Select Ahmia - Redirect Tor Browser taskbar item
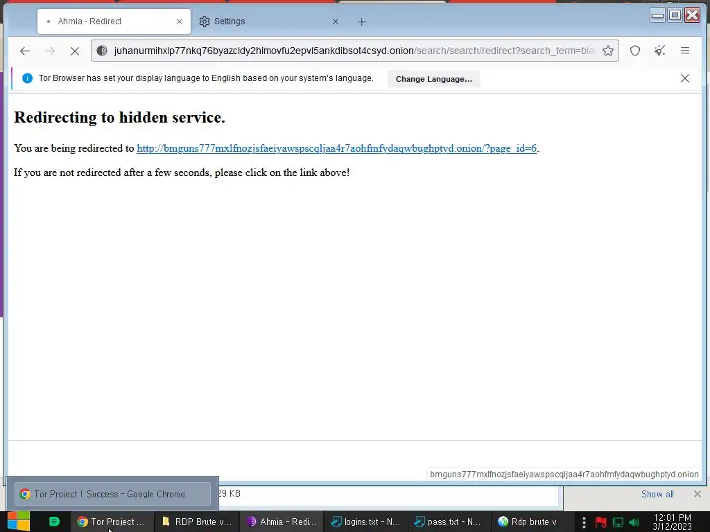710x532 pixels. [282, 522]
